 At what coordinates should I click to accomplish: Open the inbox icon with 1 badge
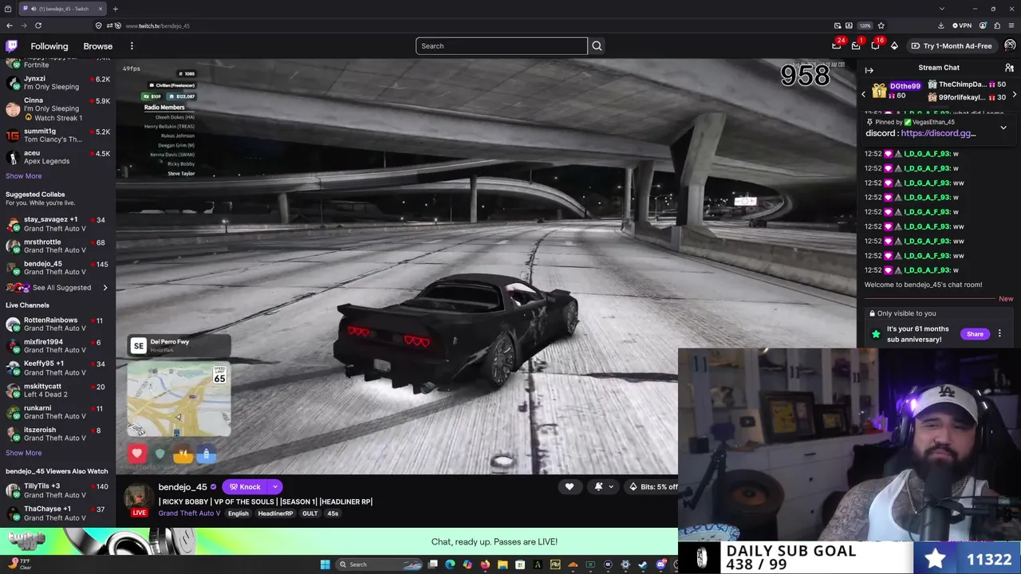pyautogui.click(x=856, y=45)
